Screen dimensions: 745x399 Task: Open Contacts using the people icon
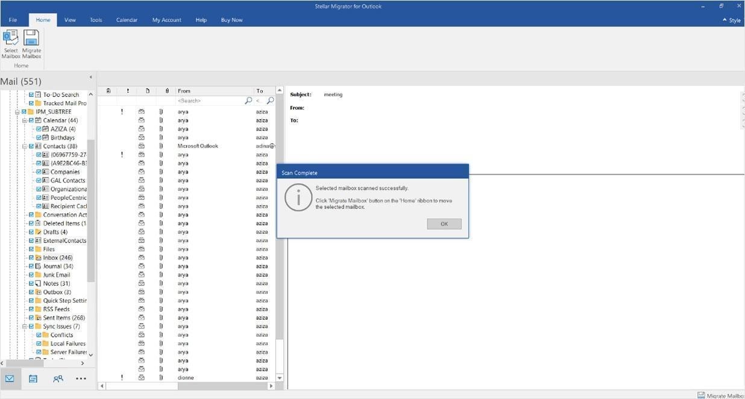pos(57,378)
